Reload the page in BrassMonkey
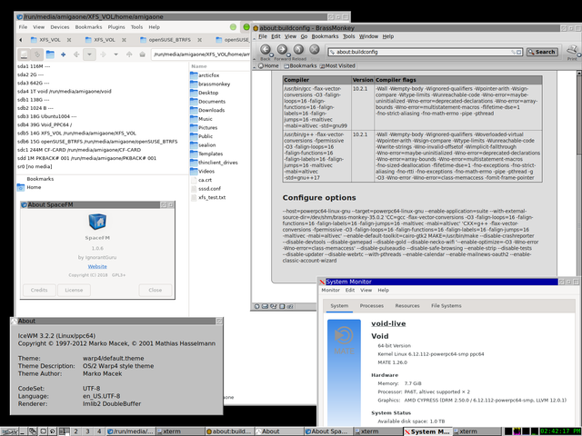 (298, 49)
